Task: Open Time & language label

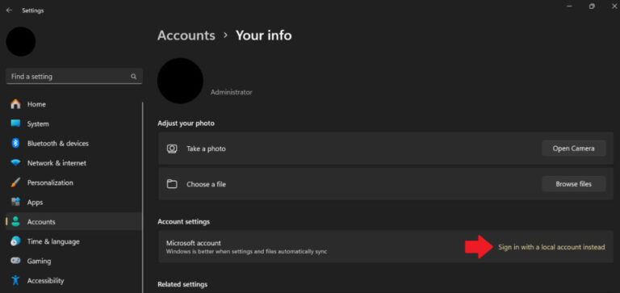Action: click(53, 241)
